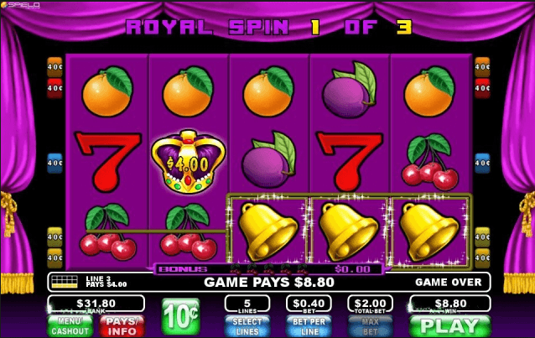Select the red 40¢ line marker on left

tap(55, 88)
